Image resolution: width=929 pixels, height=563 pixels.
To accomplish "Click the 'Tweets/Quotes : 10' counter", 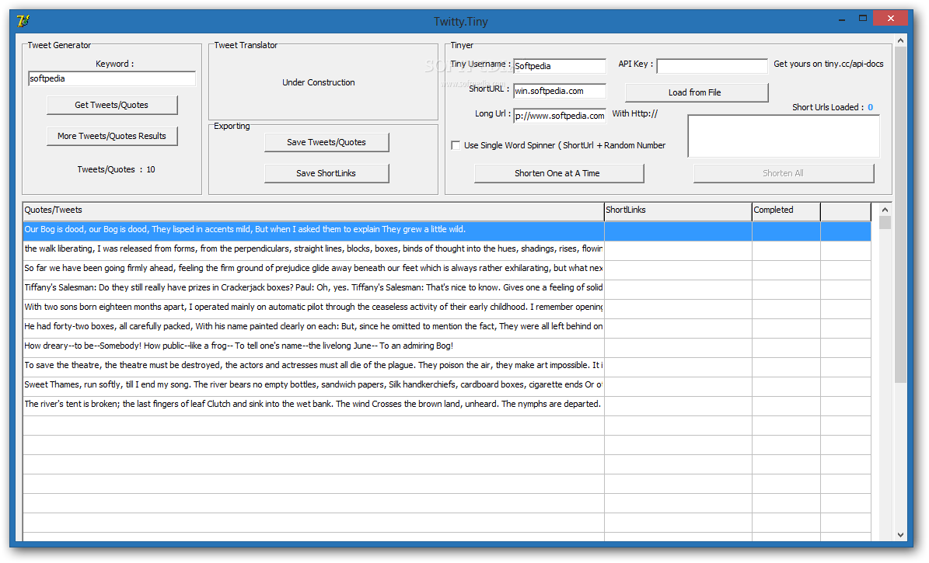I will click(x=116, y=169).
